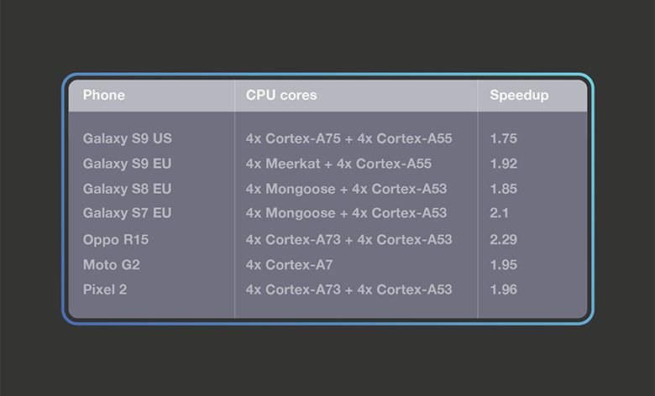
Task: Click the 1.96 speedup value
Action: coord(504,289)
